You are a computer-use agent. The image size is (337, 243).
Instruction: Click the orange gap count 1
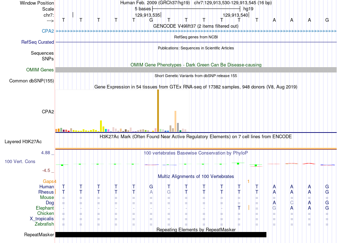click(x=248, y=181)
